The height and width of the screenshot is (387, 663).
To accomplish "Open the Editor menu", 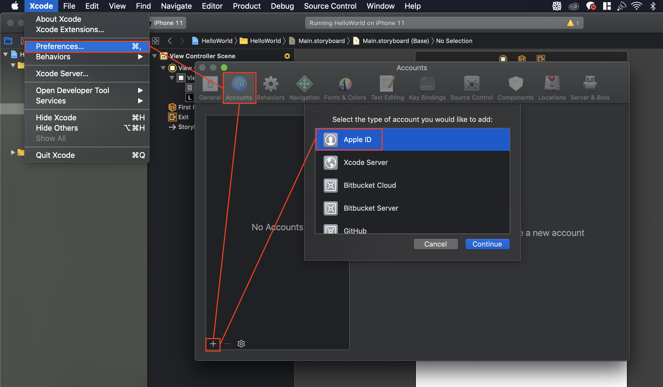I will pos(212,6).
